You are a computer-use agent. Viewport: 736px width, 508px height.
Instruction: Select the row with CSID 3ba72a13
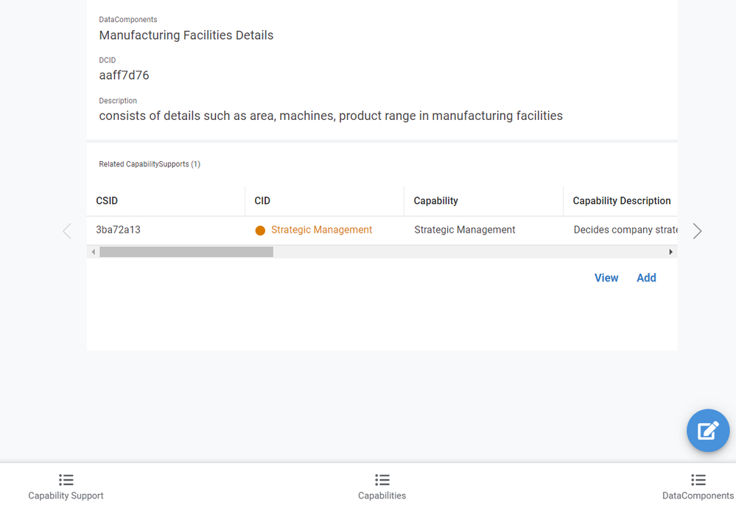382,230
